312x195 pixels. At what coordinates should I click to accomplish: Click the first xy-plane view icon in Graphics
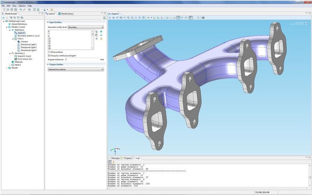(x=154, y=17)
